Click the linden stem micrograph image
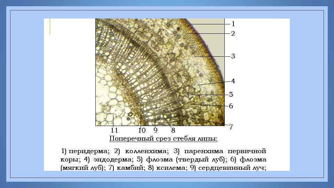The image size is (334, 188). tap(160, 72)
